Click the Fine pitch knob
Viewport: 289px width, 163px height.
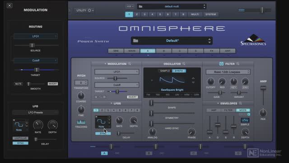pyautogui.click(x=81, y=110)
